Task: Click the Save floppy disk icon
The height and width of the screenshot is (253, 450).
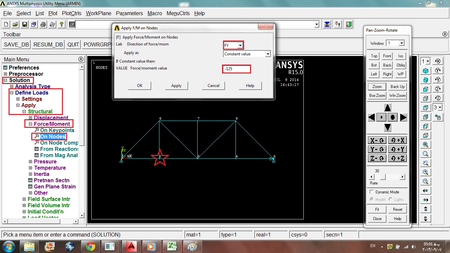Action: [25, 24]
